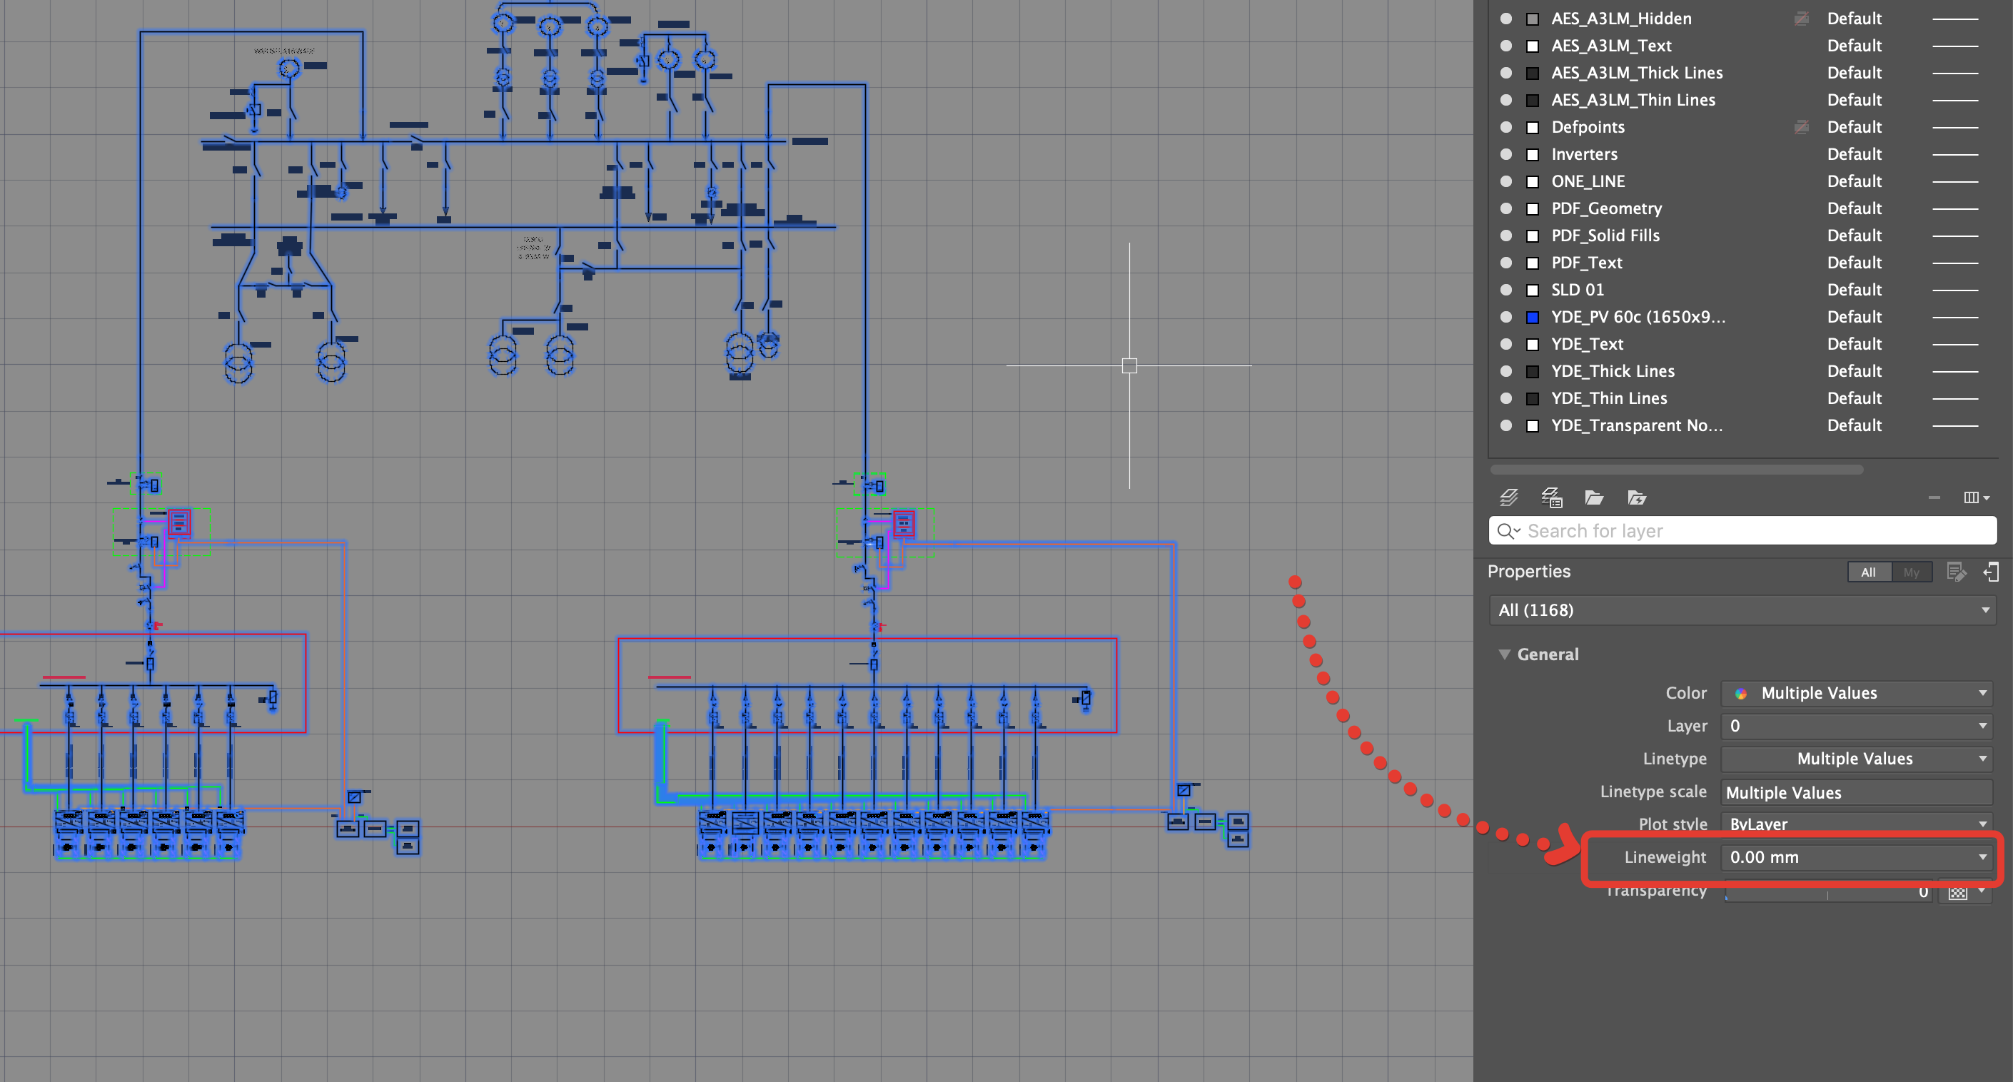Collapse the General properties section
This screenshot has height=1082, width=2013.
tap(1504, 654)
